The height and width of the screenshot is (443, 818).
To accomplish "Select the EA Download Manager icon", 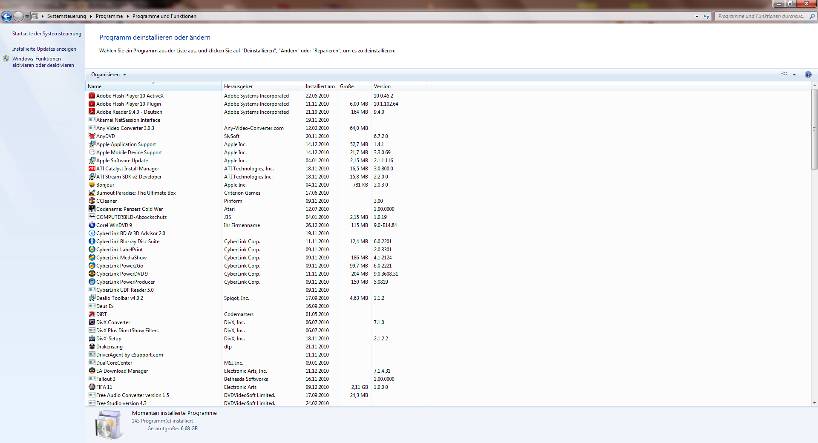I will (92, 371).
